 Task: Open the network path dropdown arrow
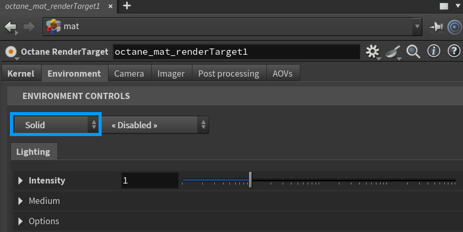point(417,26)
